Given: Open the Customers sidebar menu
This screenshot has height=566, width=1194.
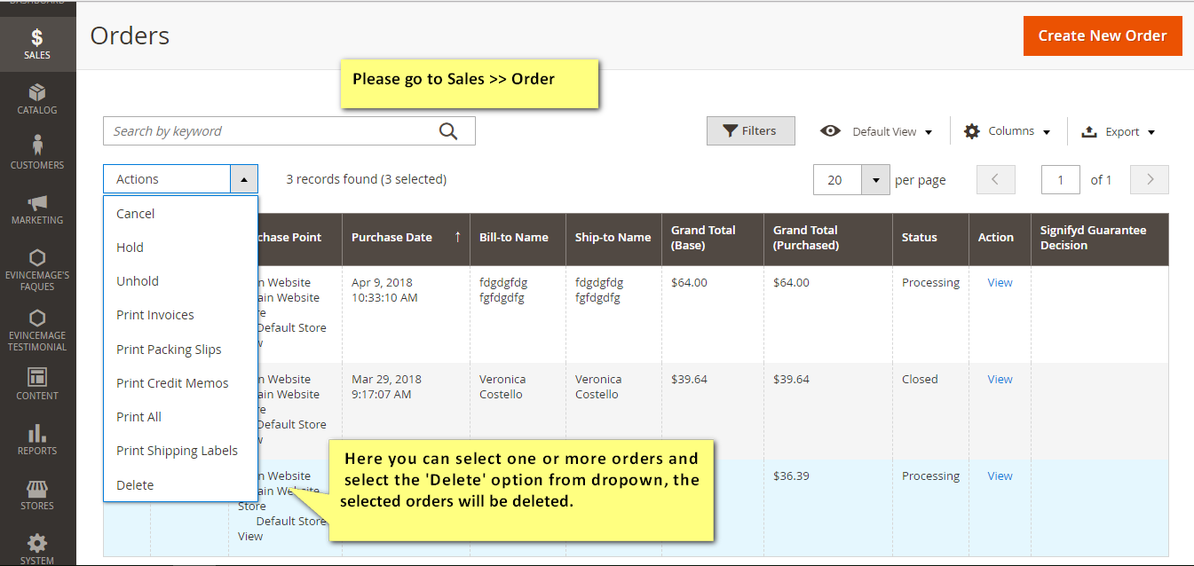Looking at the screenshot, I should tap(37, 153).
